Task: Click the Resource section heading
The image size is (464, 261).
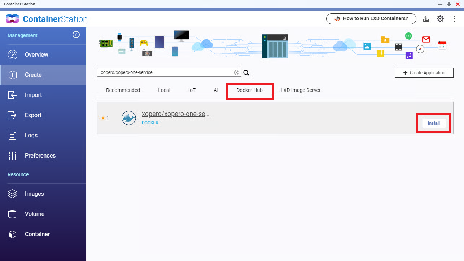Action: [18, 174]
